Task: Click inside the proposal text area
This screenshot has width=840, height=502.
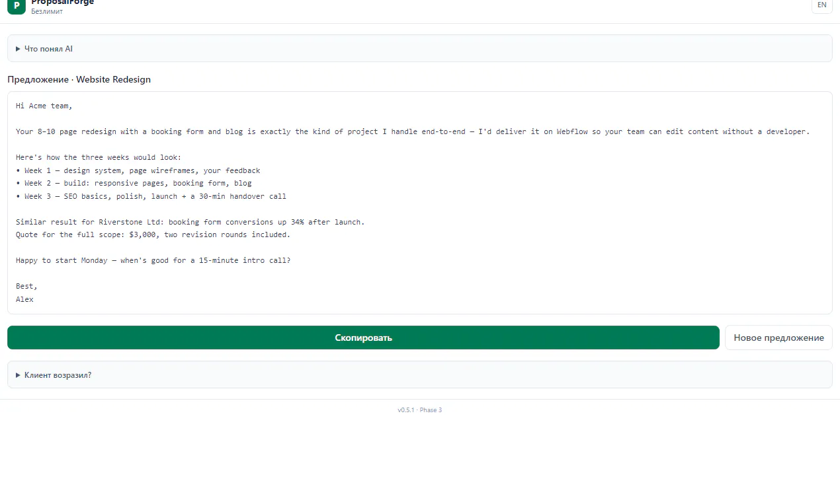Action: [419, 203]
